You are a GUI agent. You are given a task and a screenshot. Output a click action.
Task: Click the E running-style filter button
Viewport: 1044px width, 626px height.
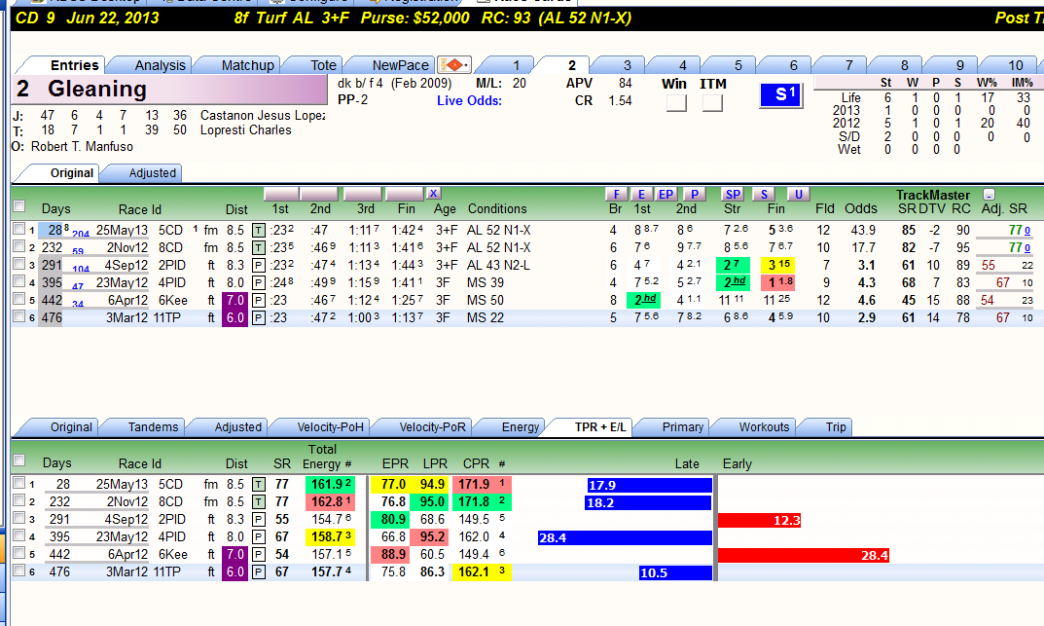(641, 194)
